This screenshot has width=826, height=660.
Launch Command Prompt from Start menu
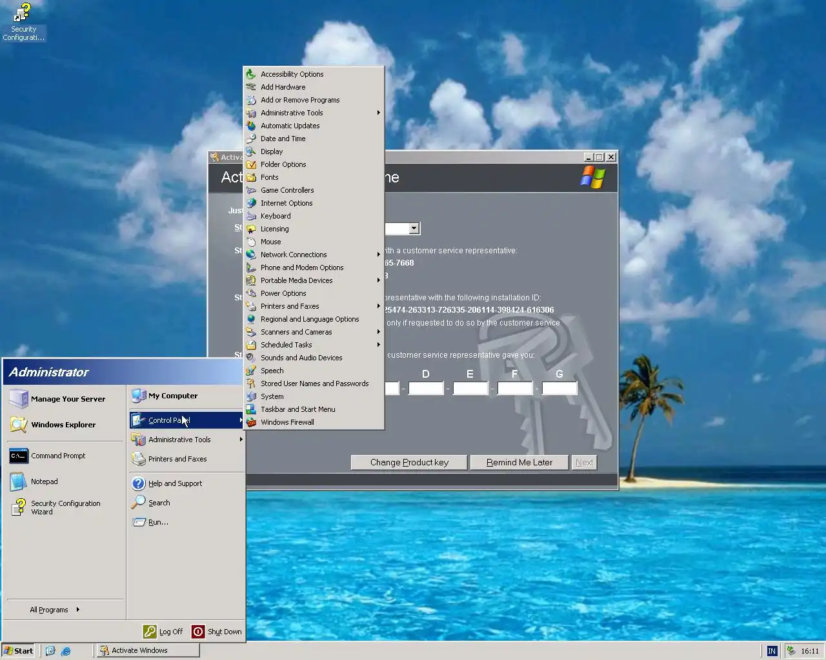(x=65, y=456)
